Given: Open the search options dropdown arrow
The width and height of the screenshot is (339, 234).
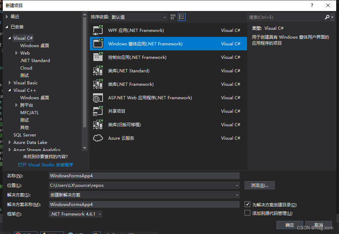Looking at the screenshot, I should (332, 17).
